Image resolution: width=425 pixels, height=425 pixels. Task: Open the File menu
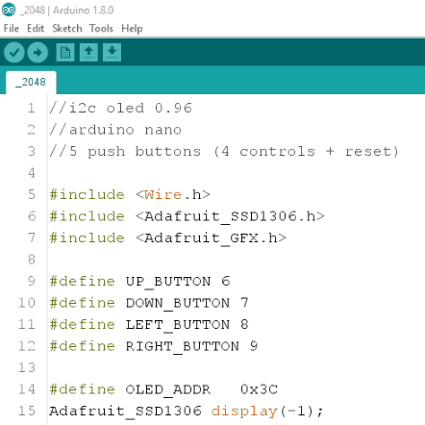tap(12, 28)
